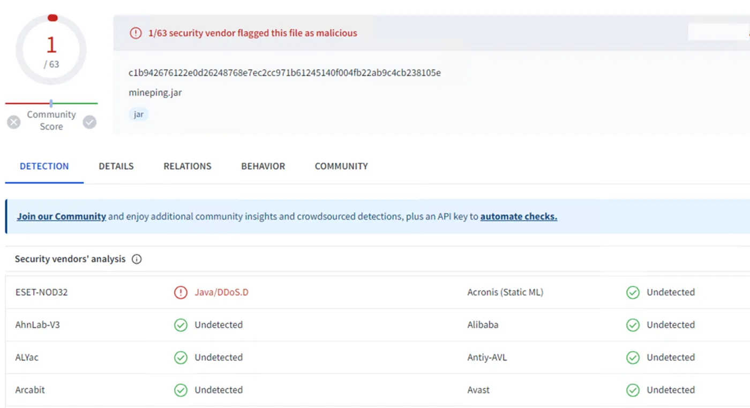Click the Acronis (Static ML) vendor name

(x=505, y=292)
